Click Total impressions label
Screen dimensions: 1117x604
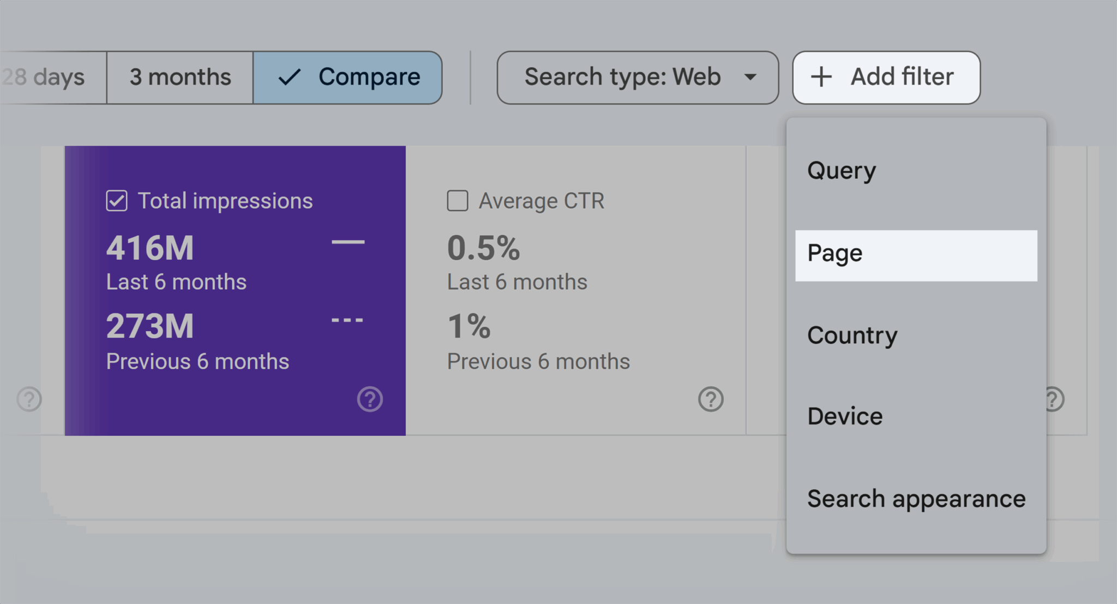point(225,201)
